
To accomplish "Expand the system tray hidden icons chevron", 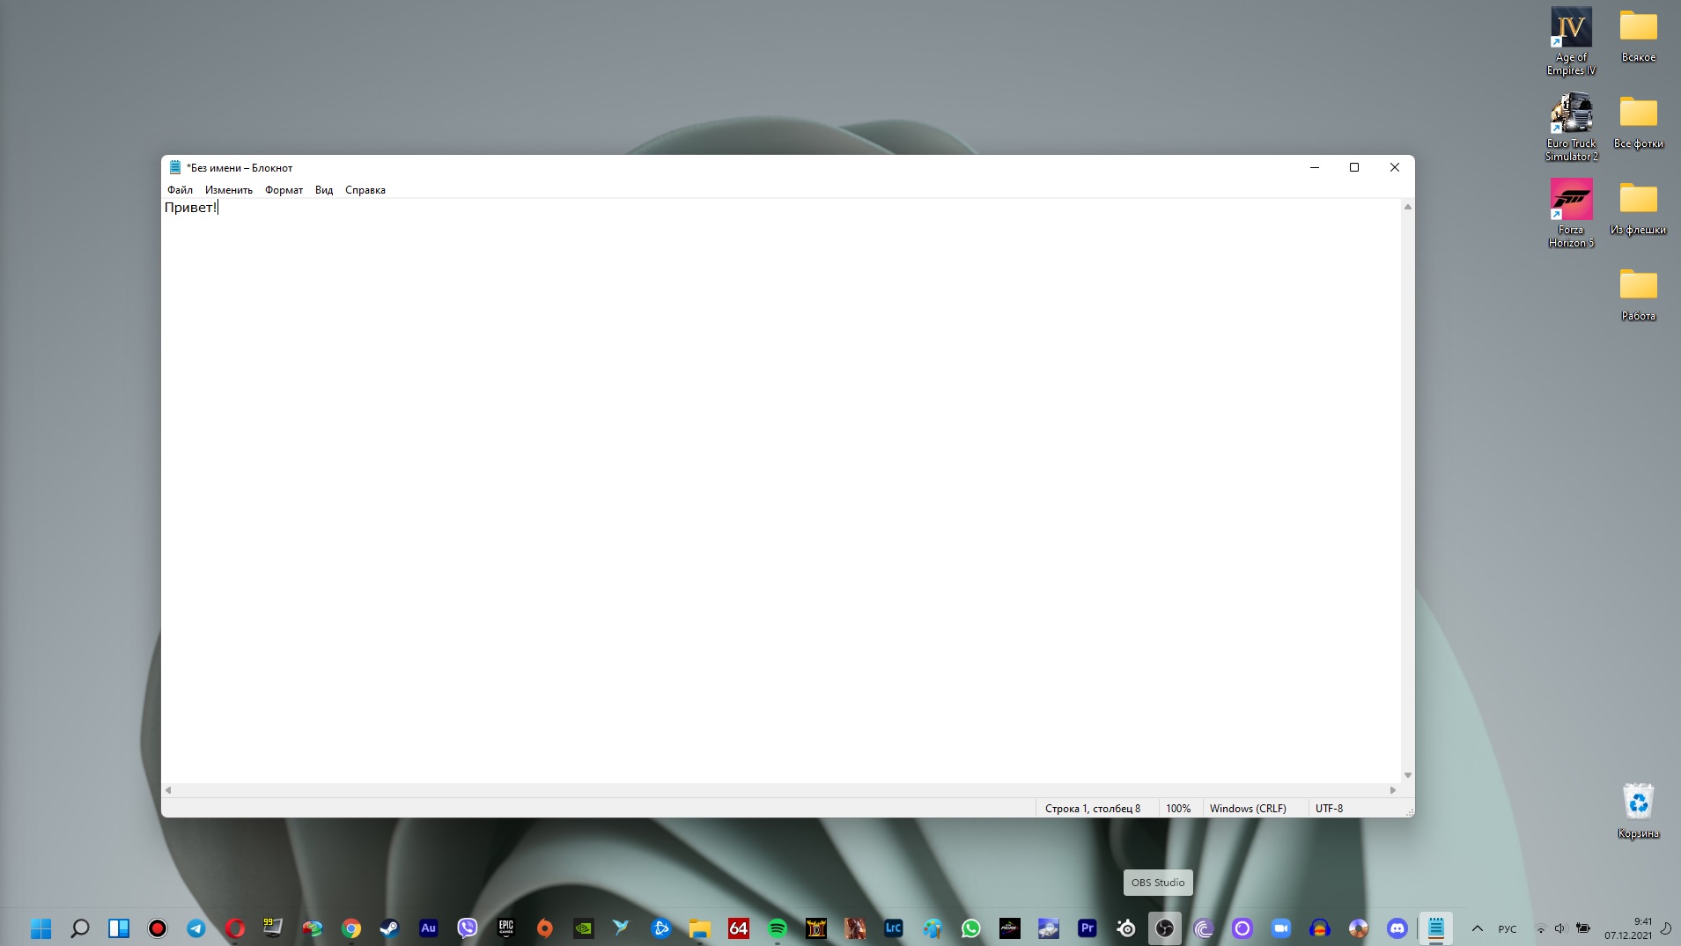I will (1478, 928).
